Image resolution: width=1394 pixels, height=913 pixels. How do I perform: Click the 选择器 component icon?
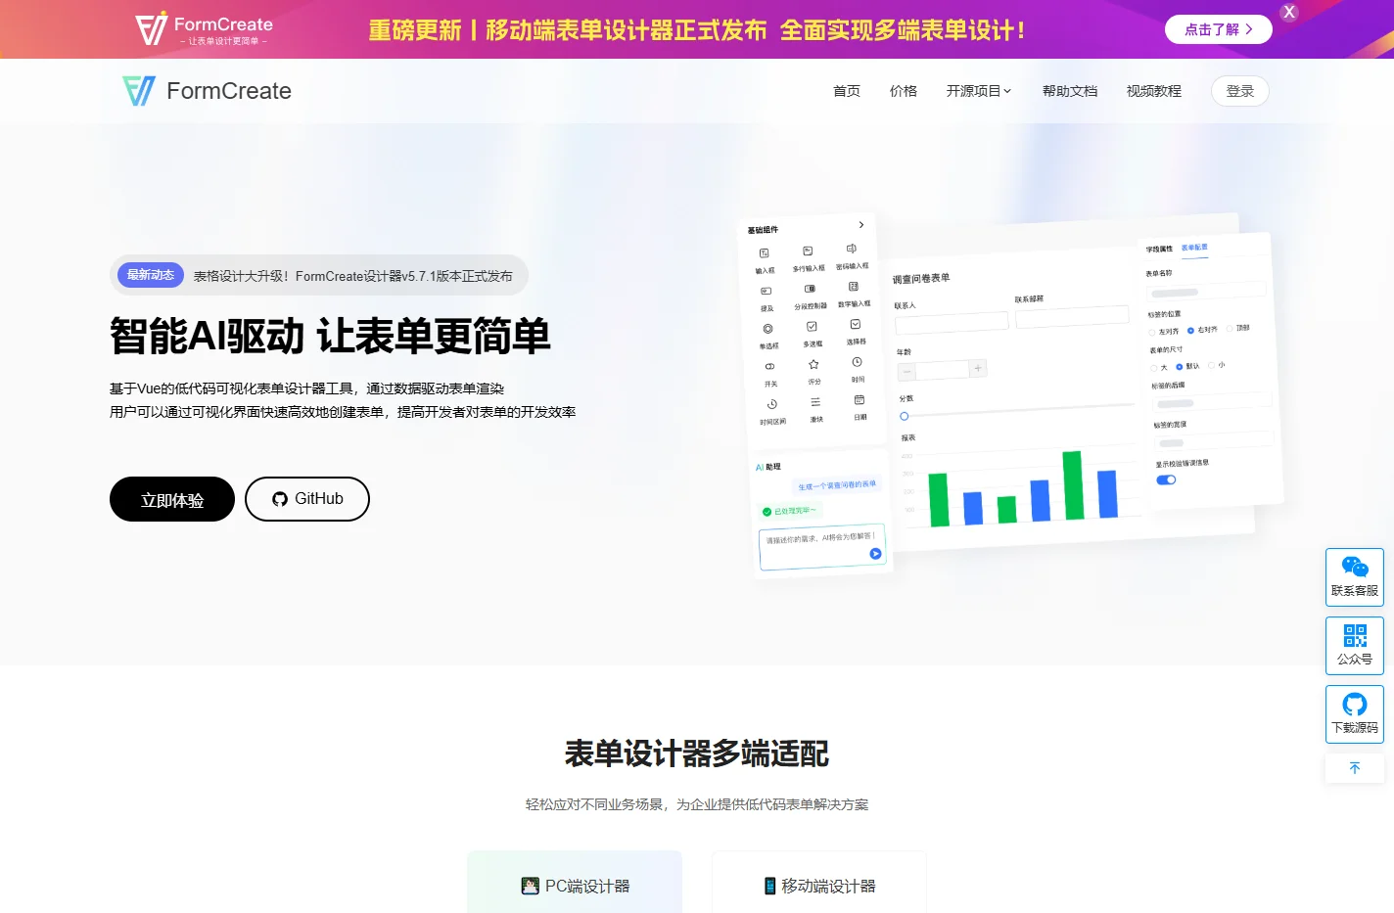[856, 324]
